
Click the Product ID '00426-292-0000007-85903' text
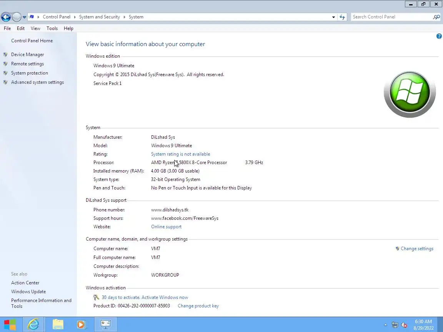coord(144,306)
